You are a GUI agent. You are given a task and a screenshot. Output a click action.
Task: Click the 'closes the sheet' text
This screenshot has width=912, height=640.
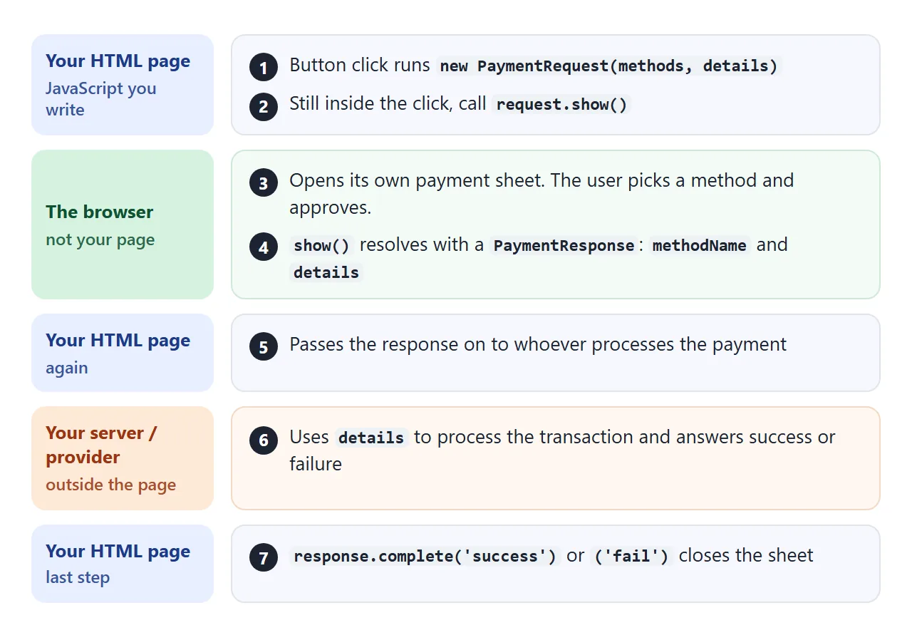[x=746, y=555]
